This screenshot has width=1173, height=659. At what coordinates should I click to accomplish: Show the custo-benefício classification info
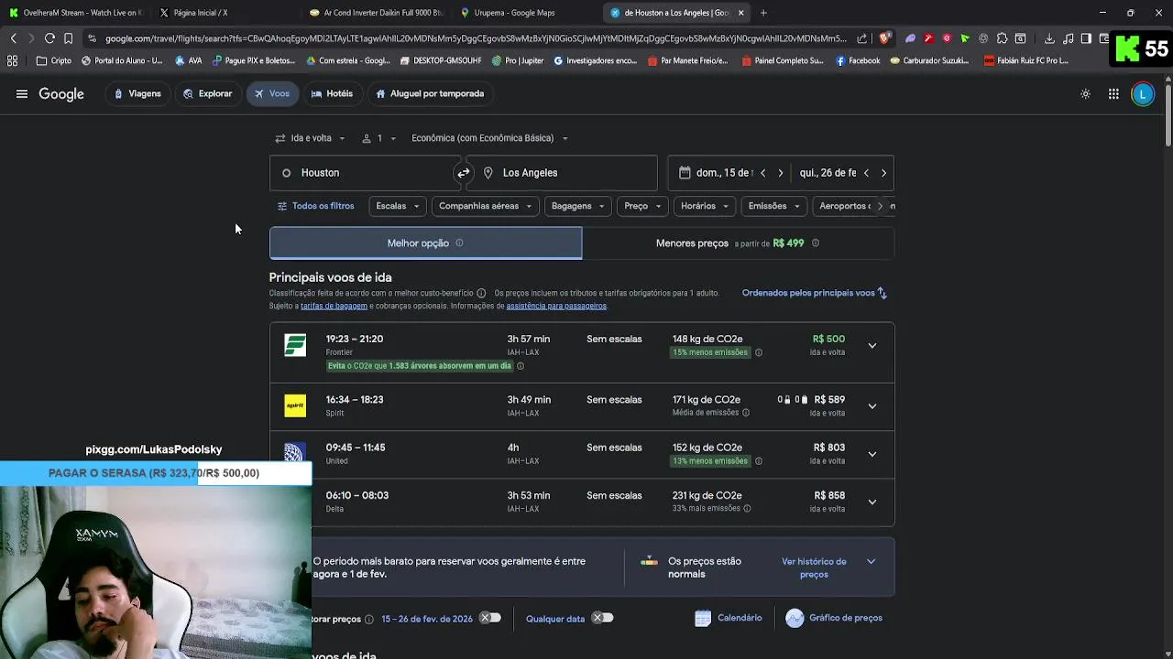pyautogui.click(x=481, y=293)
